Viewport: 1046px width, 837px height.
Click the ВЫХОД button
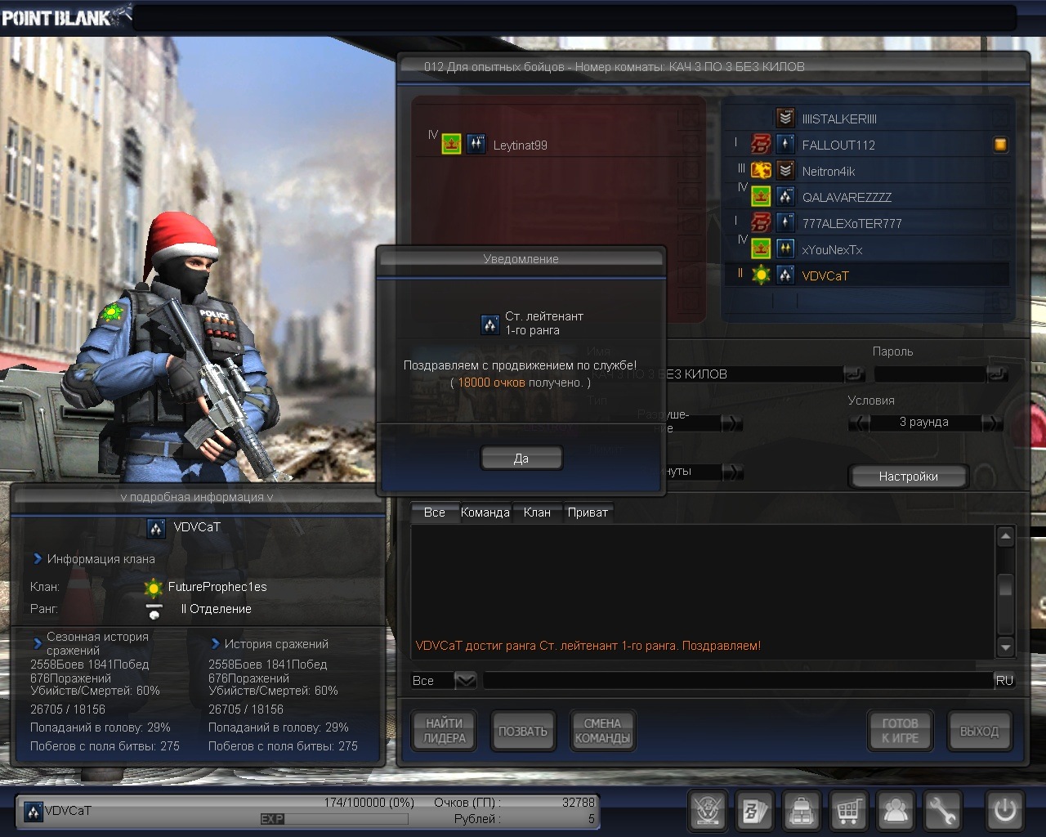[979, 731]
